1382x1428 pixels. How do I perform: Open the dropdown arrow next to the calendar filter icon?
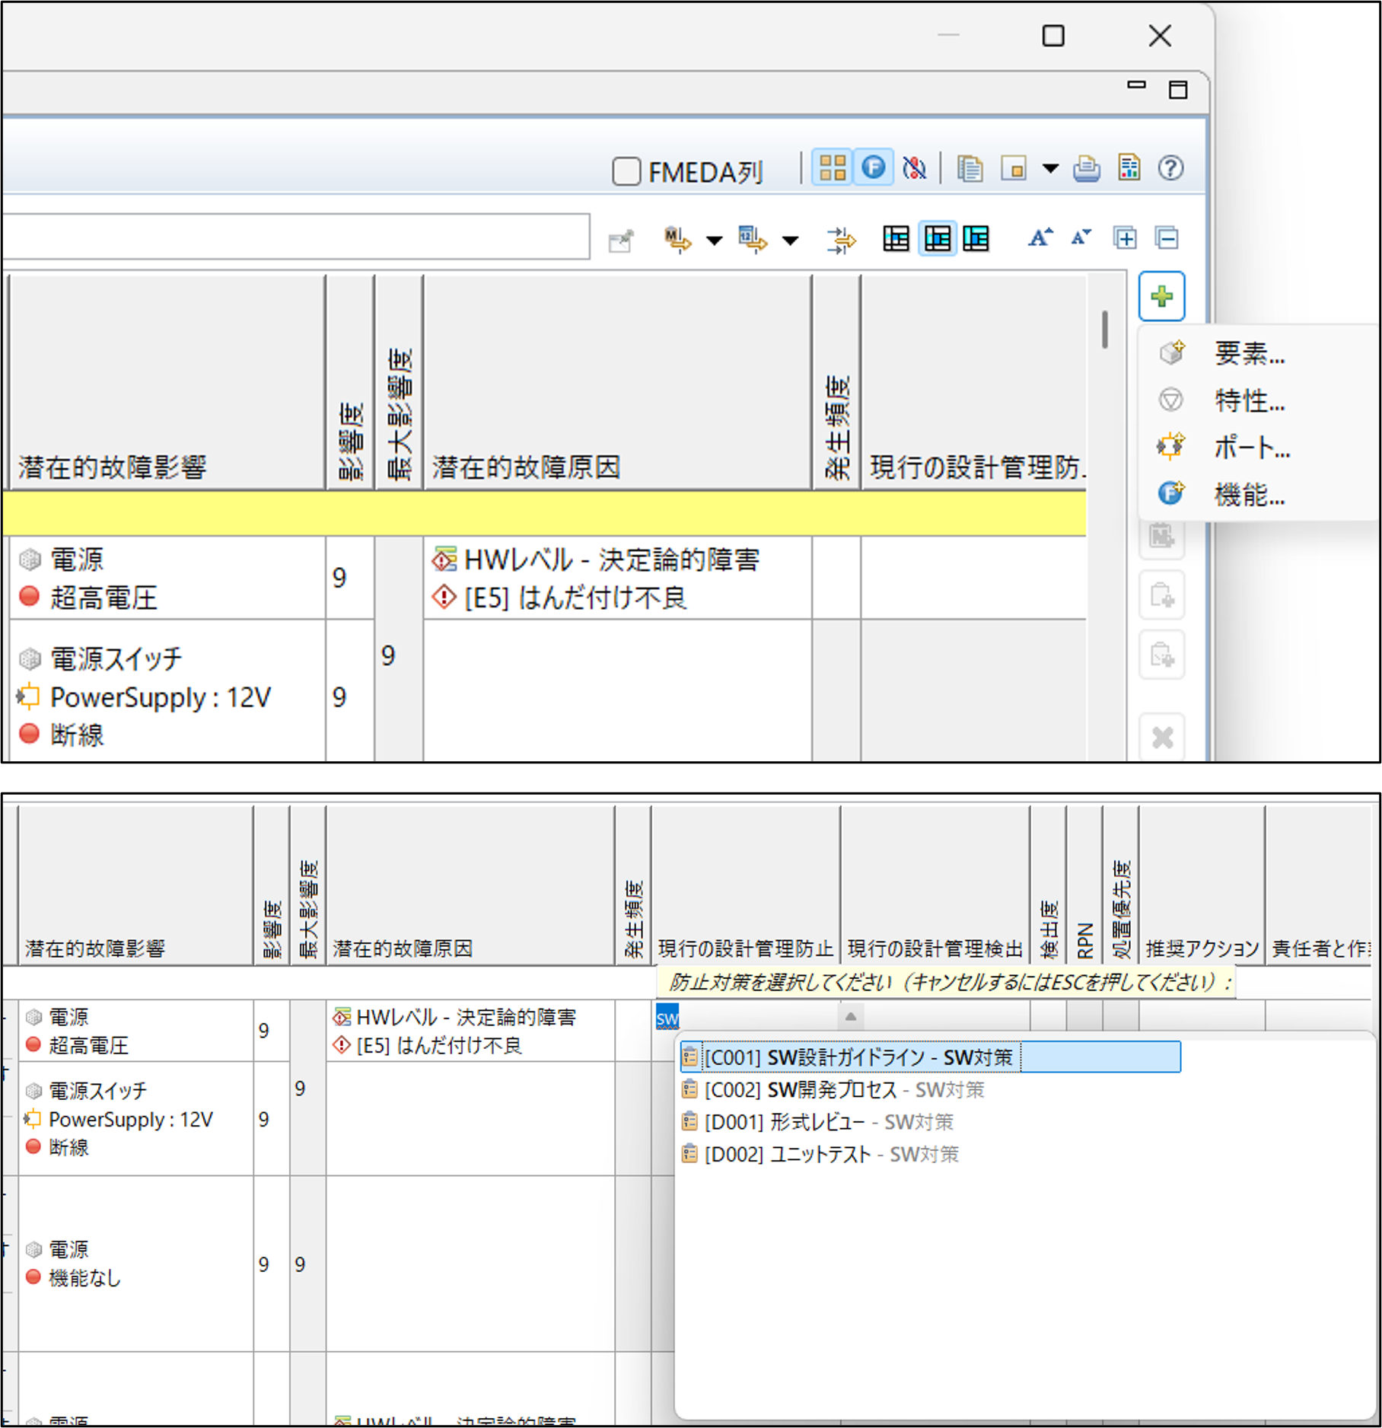click(791, 241)
